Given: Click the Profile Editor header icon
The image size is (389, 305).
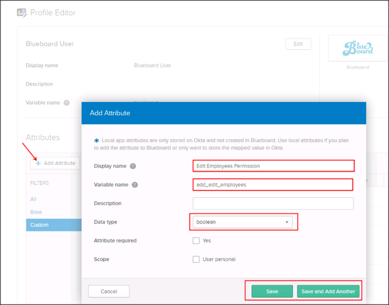Looking at the screenshot, I should pos(22,12).
